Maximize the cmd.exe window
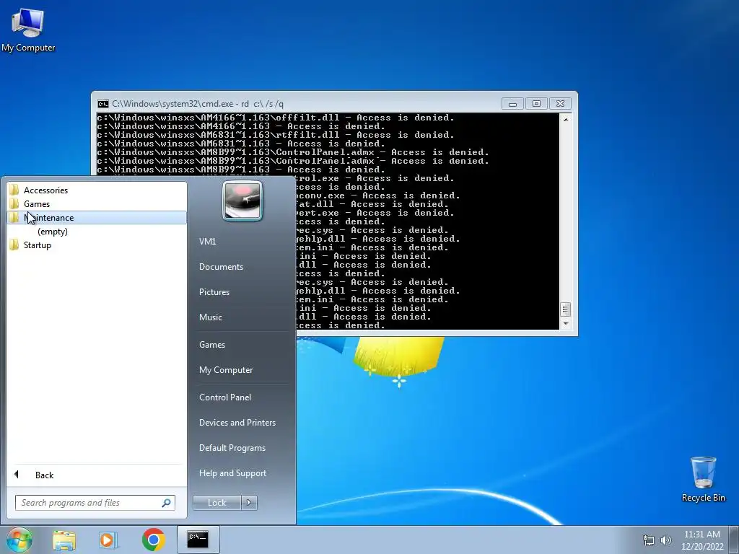 (536, 104)
